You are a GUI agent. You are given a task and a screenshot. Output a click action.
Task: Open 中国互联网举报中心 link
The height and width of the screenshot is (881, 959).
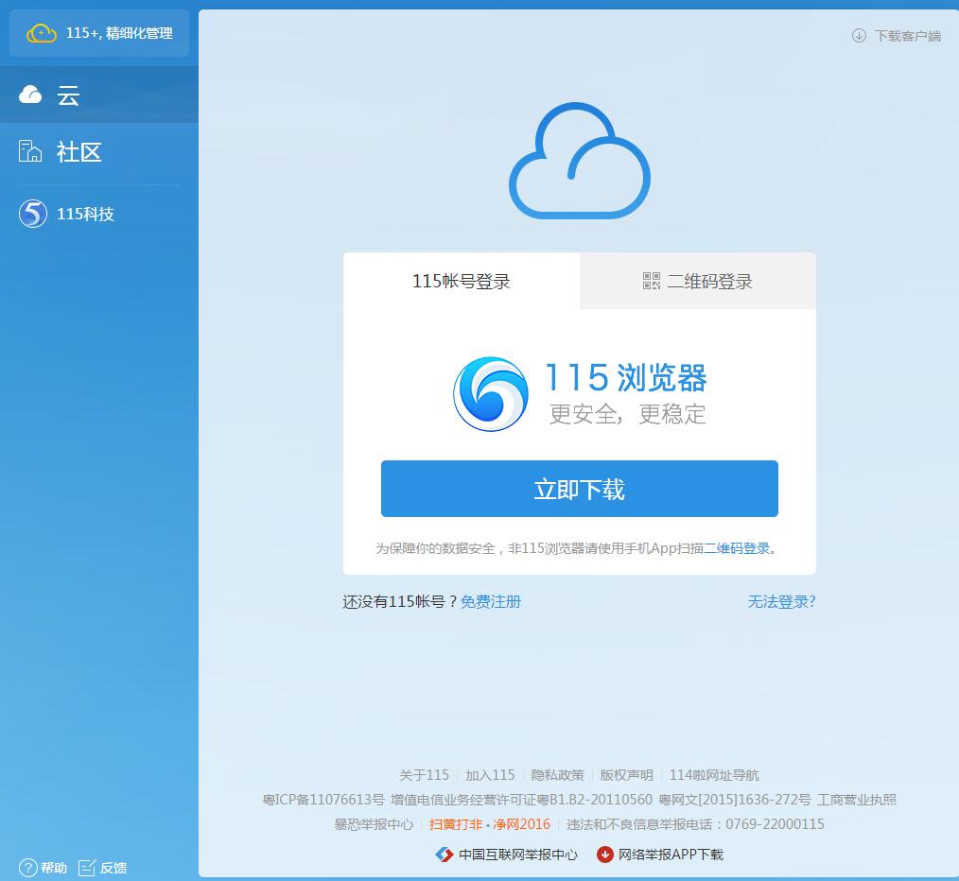tap(518, 855)
